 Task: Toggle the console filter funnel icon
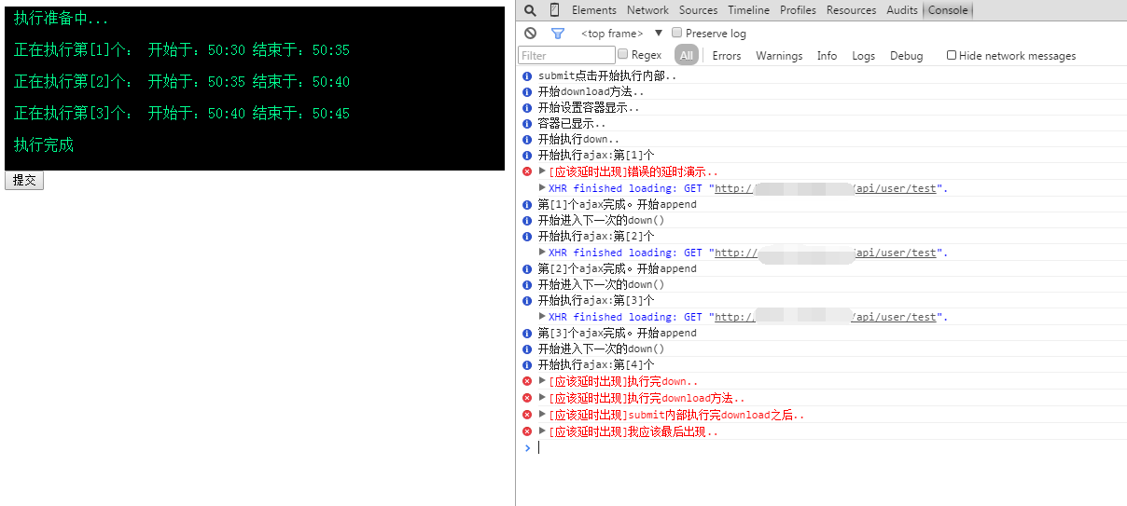[x=558, y=33]
